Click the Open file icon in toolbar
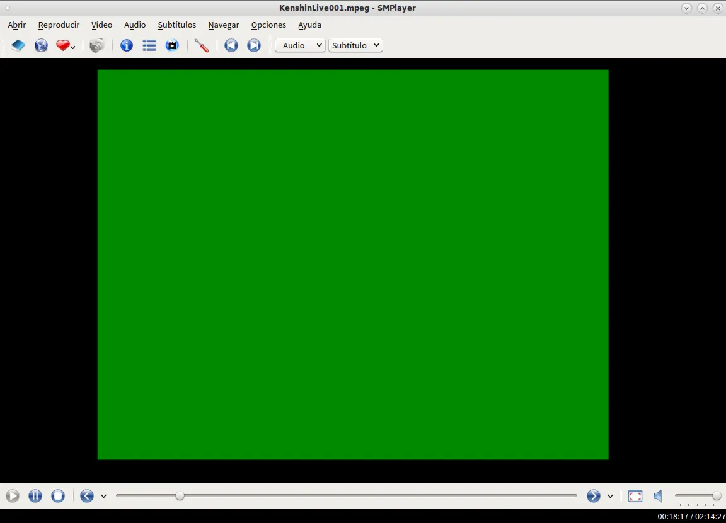The height and width of the screenshot is (523, 726). (18, 45)
